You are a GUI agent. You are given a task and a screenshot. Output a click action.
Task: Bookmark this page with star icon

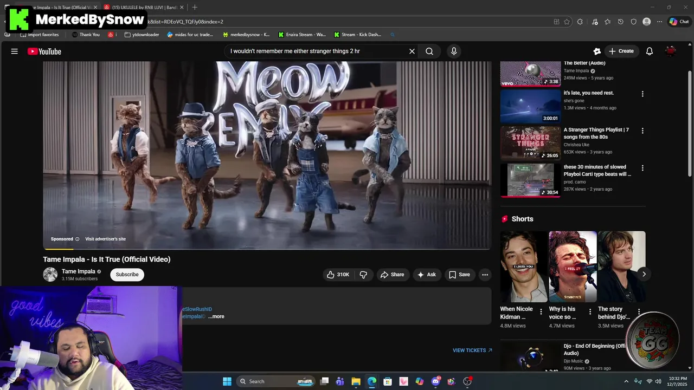pyautogui.click(x=567, y=22)
